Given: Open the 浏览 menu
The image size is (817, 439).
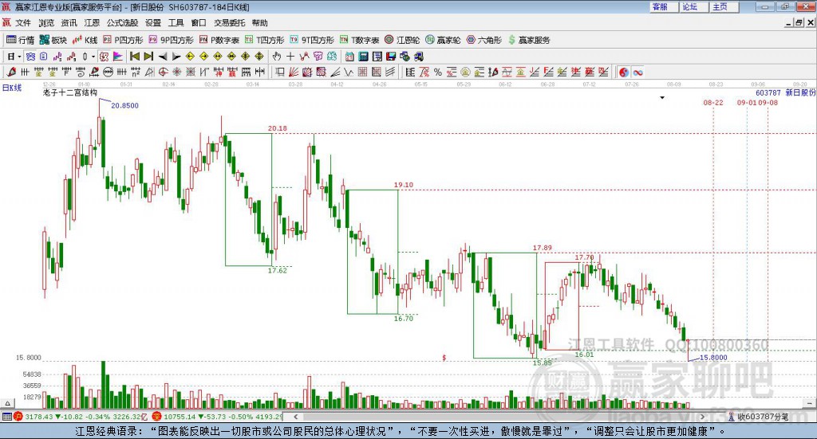Looking at the screenshot, I should [x=45, y=23].
